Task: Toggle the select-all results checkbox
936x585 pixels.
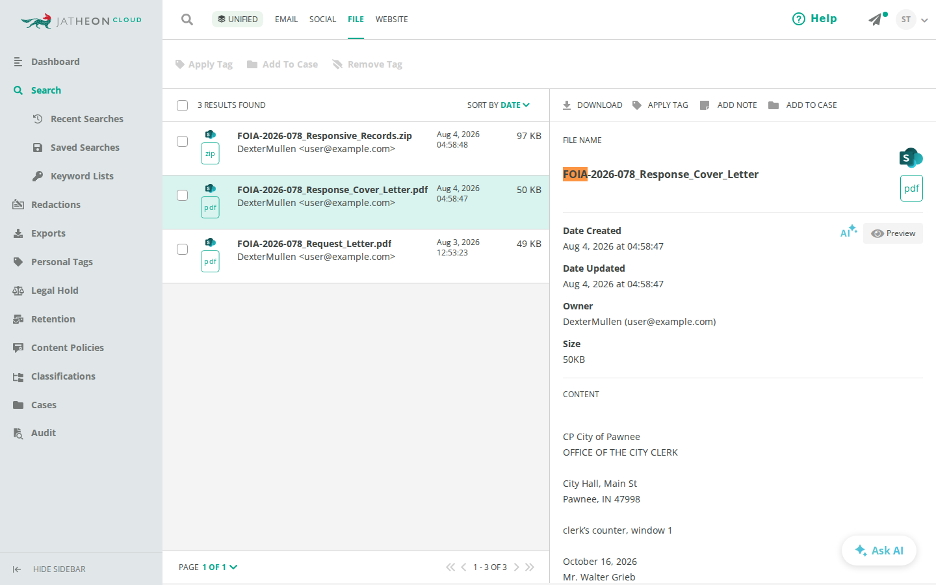Action: (x=183, y=105)
